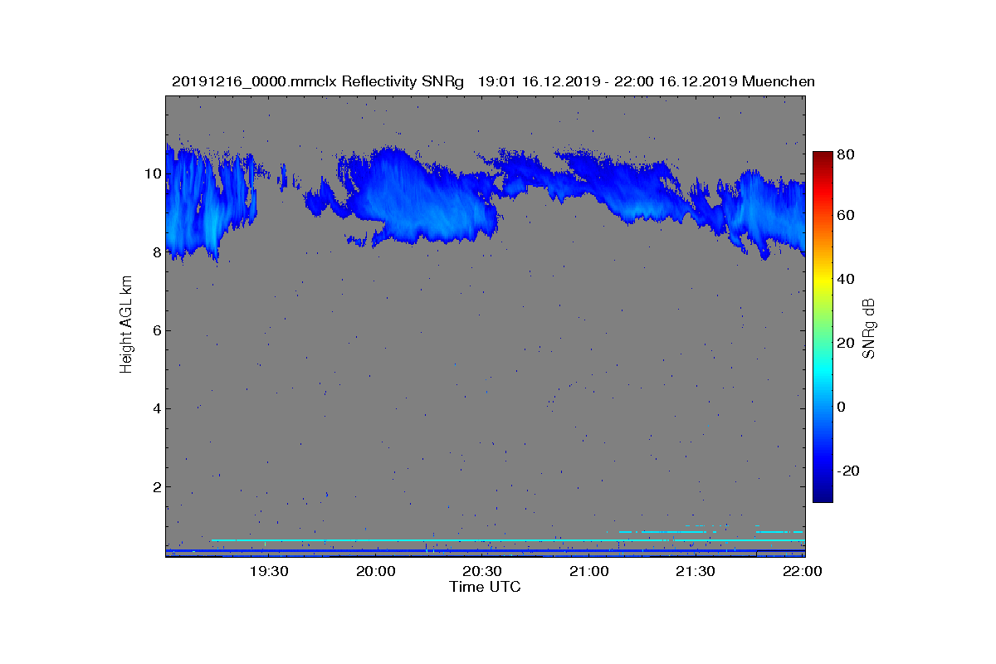This screenshot has width=996, height=664.
Task: Click the height tick label 10
Action: pos(153,174)
